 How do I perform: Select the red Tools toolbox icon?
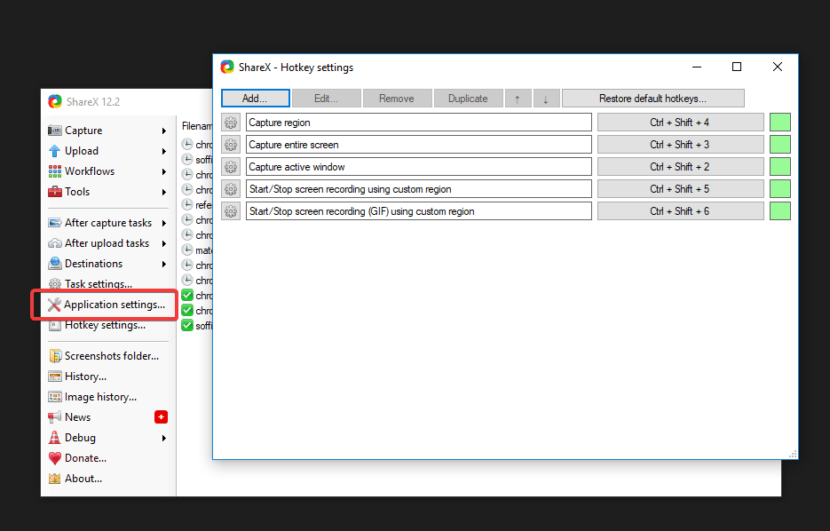click(54, 192)
